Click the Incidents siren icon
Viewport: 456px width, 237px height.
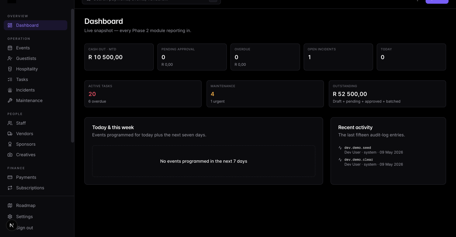click(x=10, y=90)
